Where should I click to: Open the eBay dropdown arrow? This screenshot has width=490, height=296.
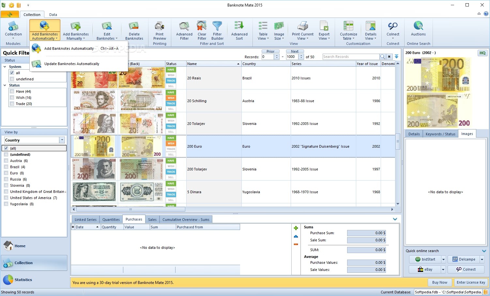click(443, 269)
